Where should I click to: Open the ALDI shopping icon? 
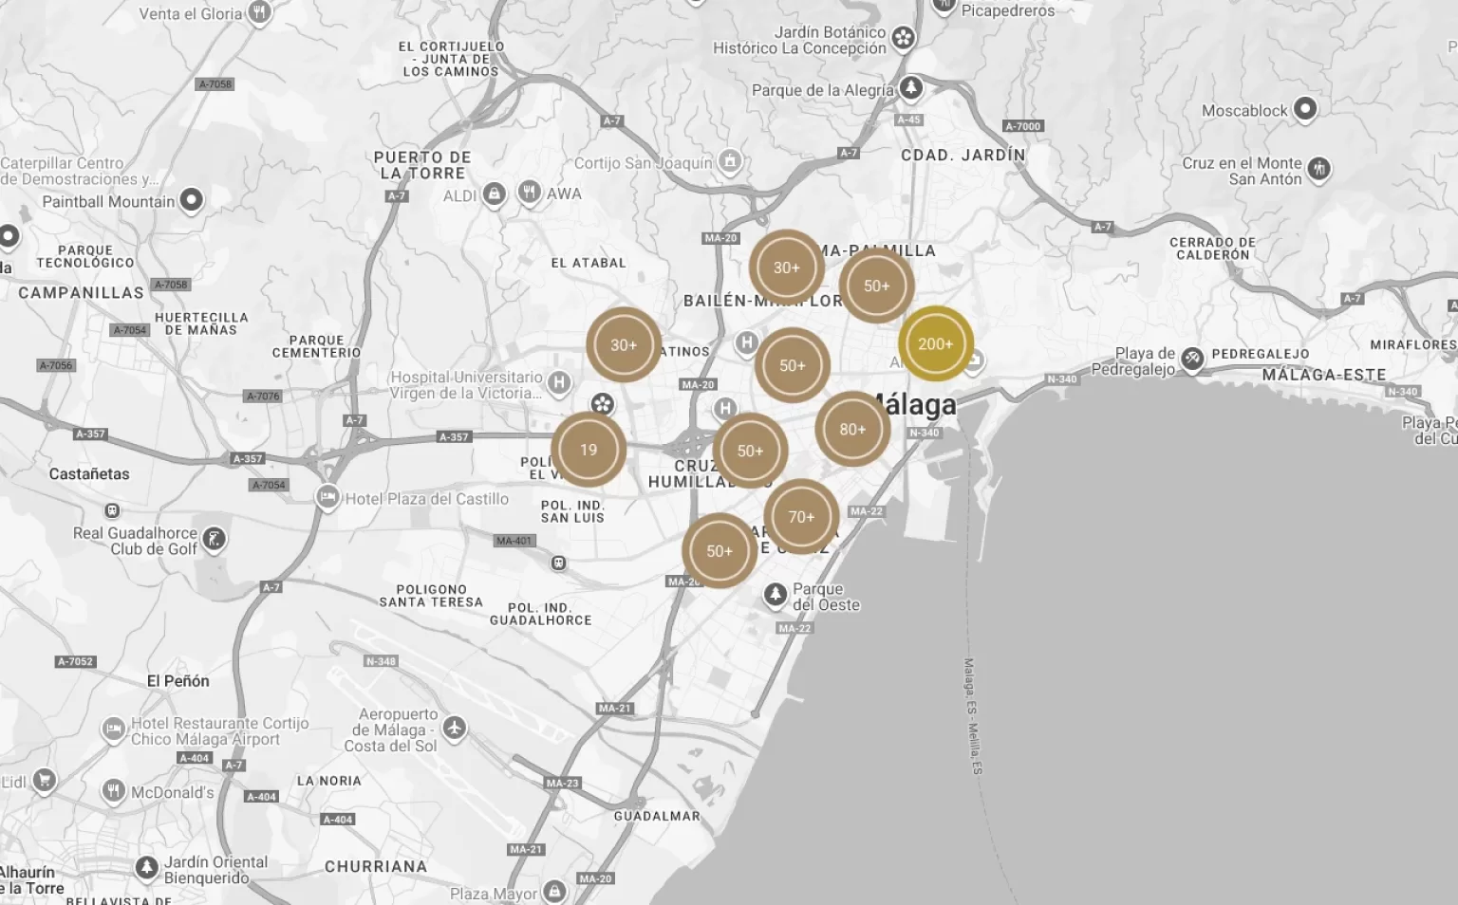(x=494, y=194)
